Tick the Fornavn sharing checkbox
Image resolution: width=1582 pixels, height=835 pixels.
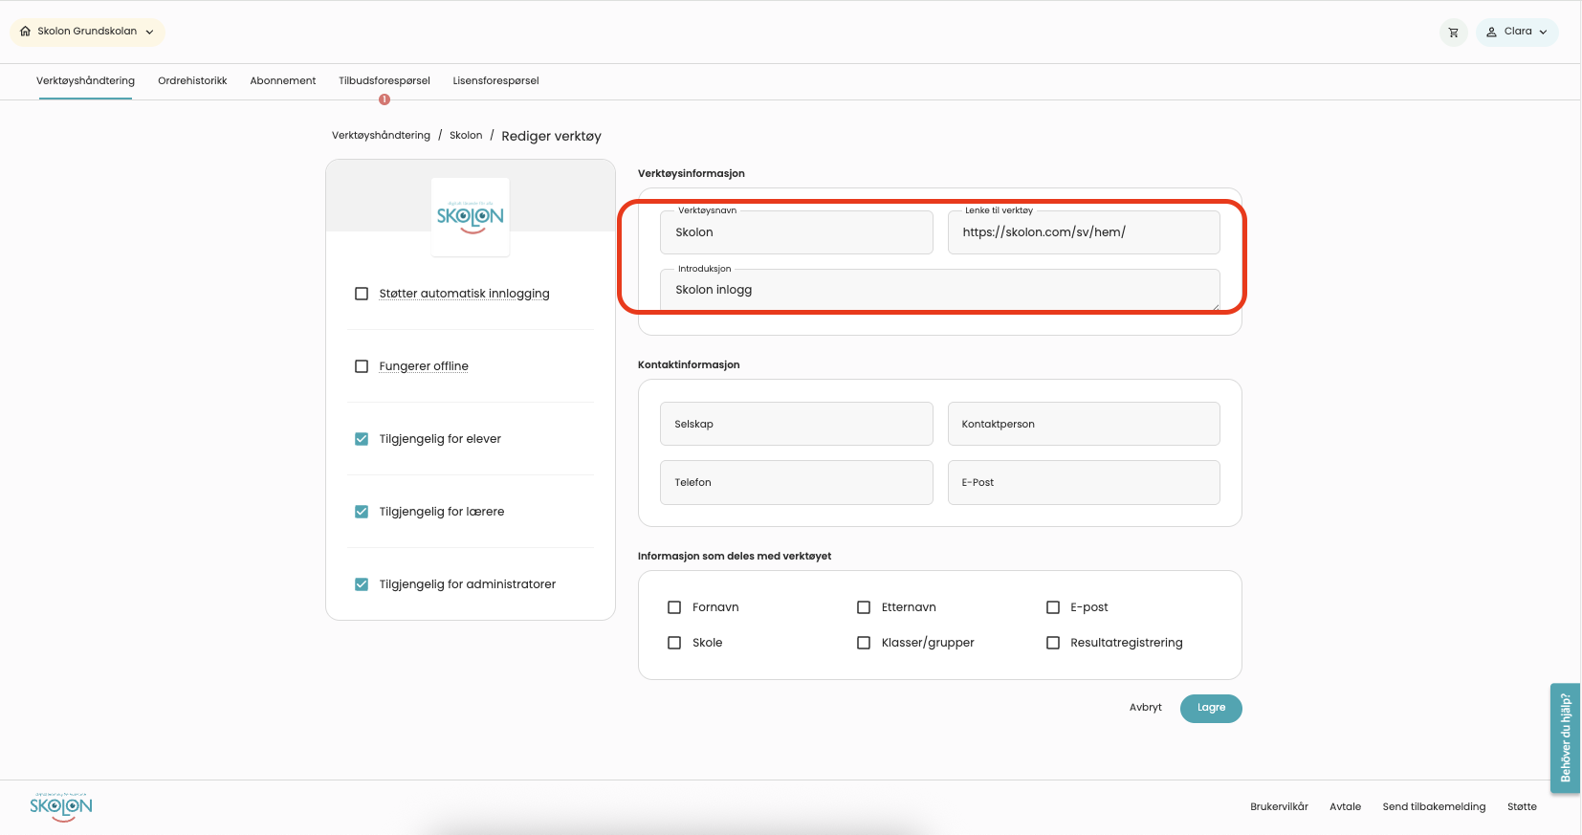[x=674, y=607]
